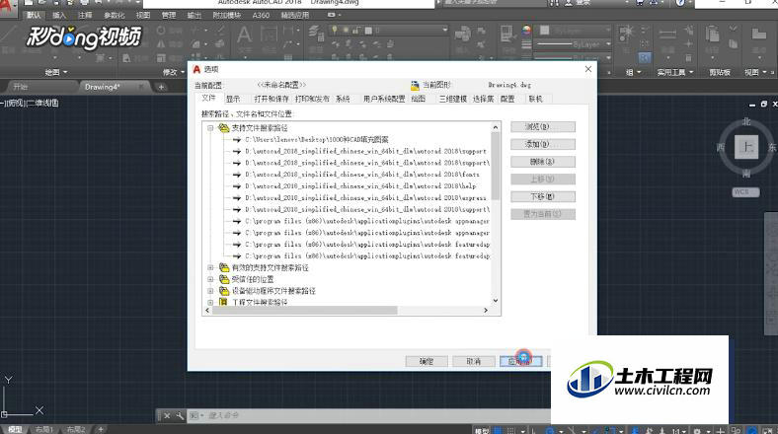Click the horizontal scrollbar right arrow
The width and height of the screenshot is (778, 434).
pos(486,310)
